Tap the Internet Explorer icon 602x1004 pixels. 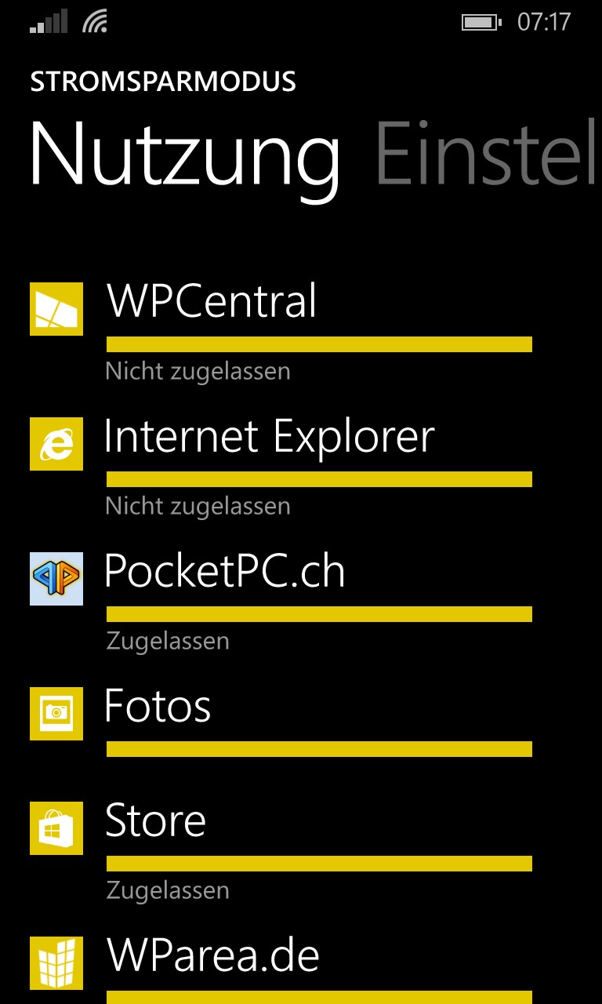pyautogui.click(x=56, y=444)
